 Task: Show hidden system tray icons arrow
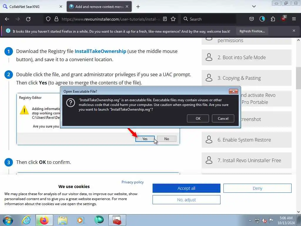point(250,220)
